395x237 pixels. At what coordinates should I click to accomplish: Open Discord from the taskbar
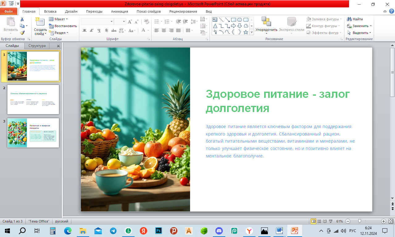219,231
